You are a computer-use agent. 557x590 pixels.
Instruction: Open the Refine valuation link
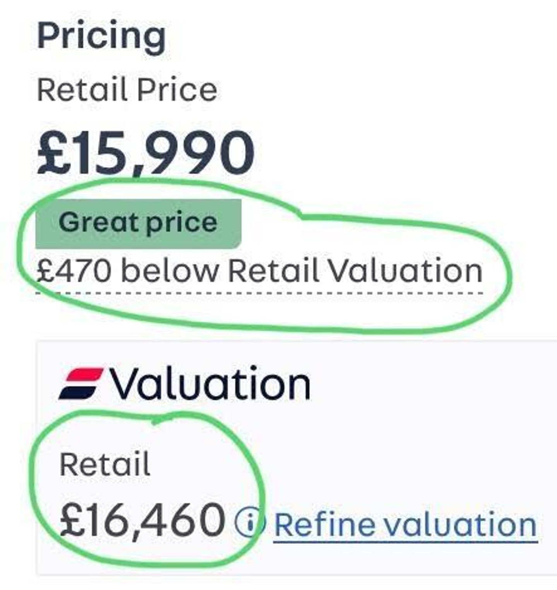tap(405, 525)
